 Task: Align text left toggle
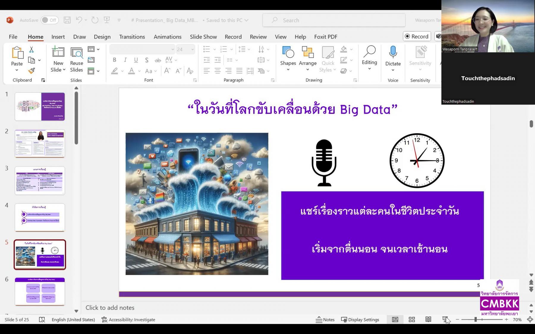click(207, 71)
